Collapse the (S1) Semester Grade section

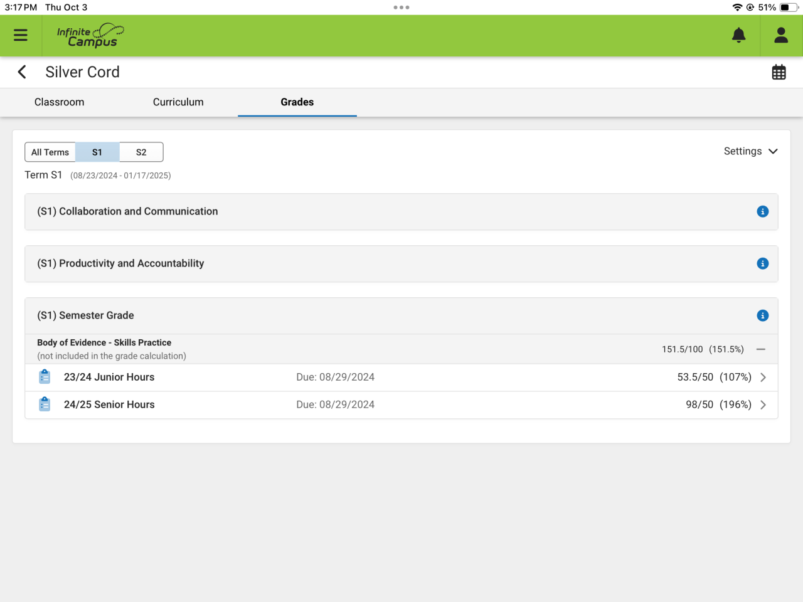click(401, 316)
